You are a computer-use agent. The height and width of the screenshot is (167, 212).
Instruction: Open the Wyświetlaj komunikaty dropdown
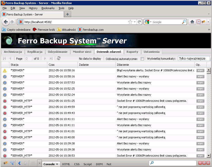(194, 59)
